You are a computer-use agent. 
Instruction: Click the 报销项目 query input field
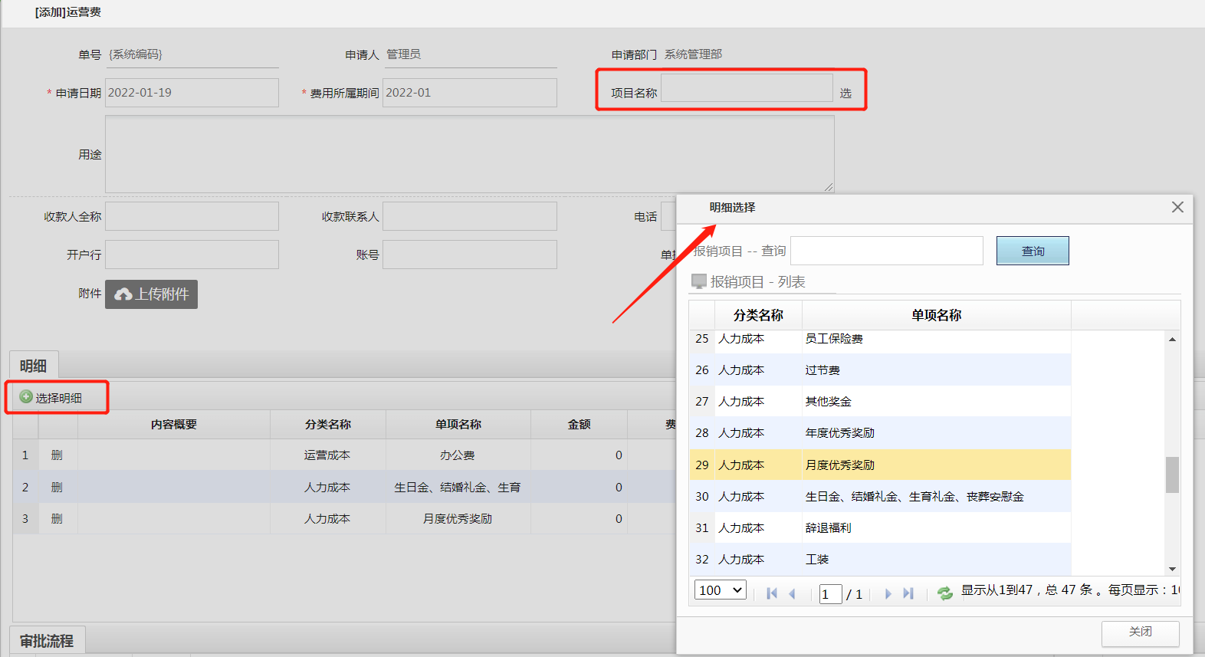(886, 251)
